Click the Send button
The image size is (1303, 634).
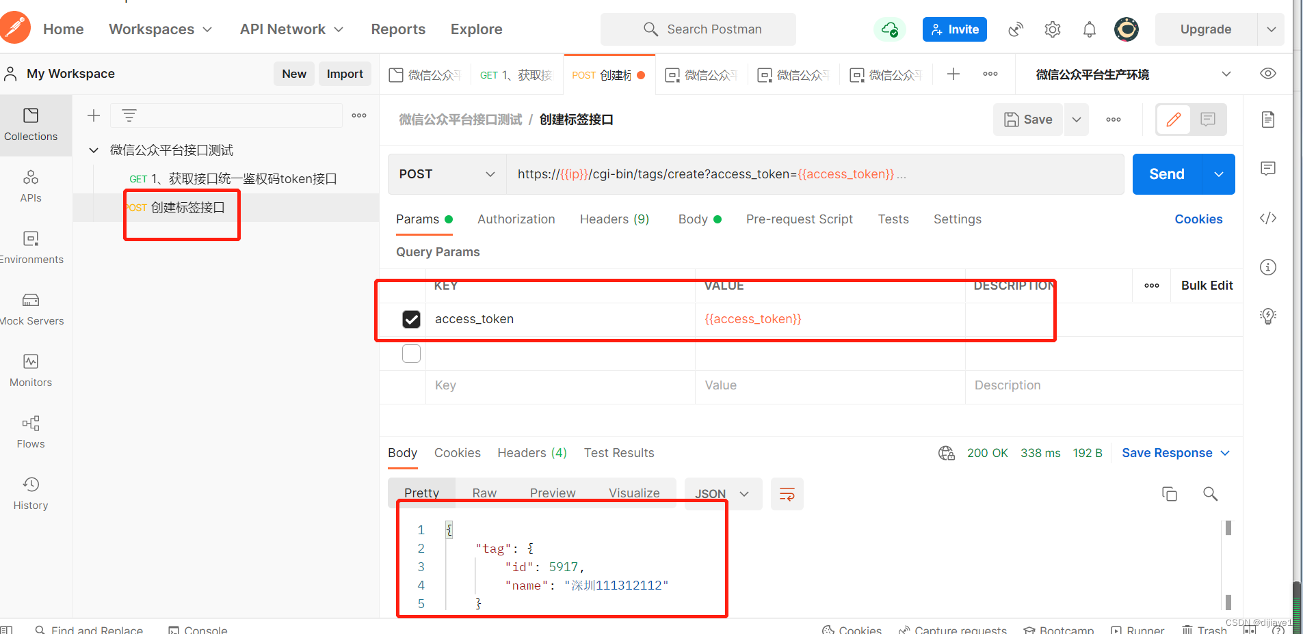pos(1167,174)
